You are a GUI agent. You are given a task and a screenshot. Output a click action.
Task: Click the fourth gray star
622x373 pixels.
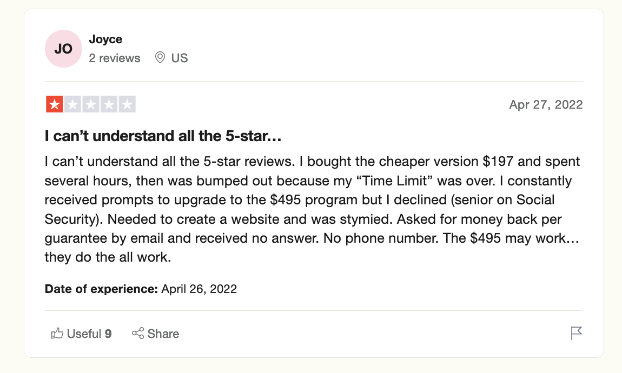pos(109,104)
